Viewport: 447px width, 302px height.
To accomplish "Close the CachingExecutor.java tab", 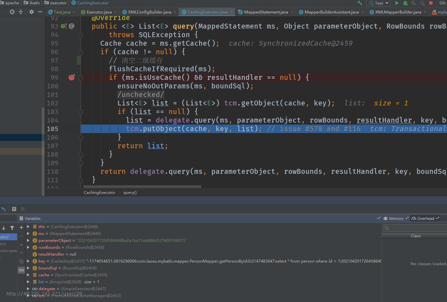I will 231,12.
